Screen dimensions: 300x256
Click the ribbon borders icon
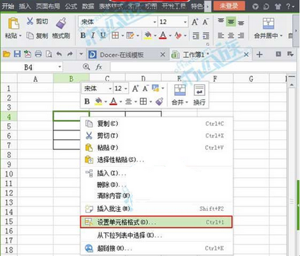tap(115, 35)
